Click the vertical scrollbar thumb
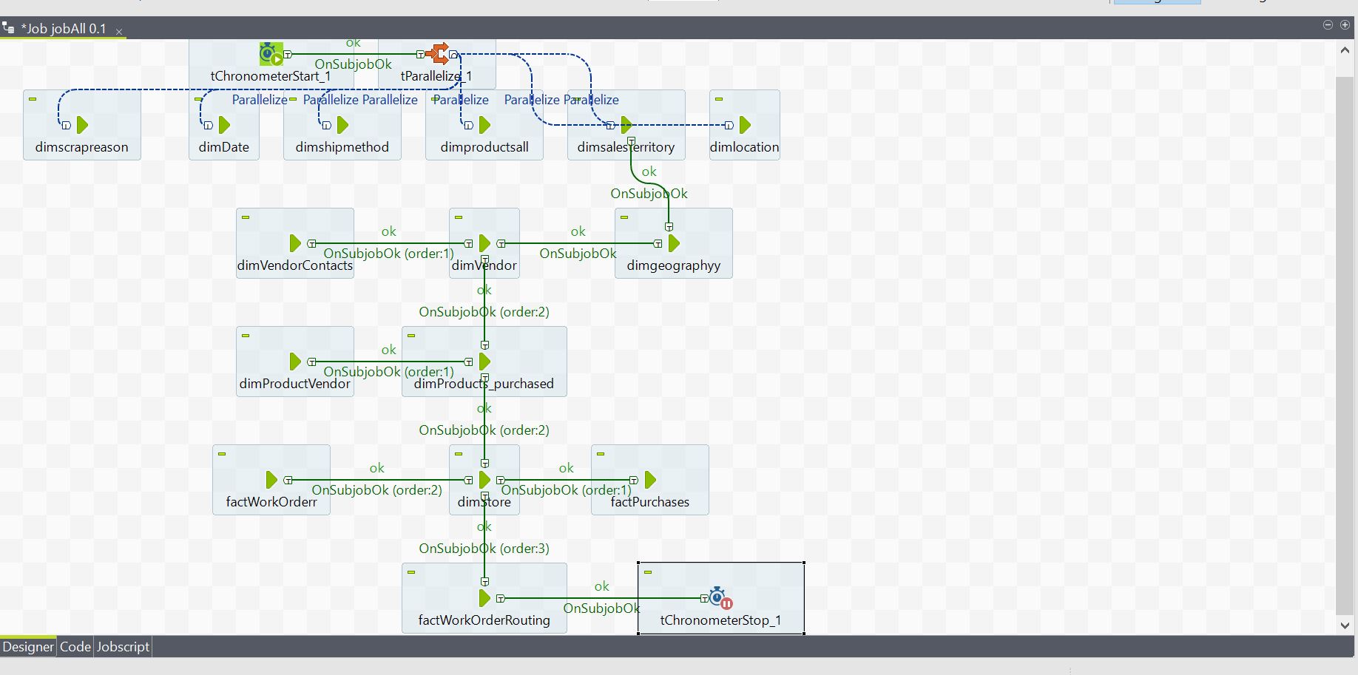The image size is (1358, 675). tap(1345, 345)
